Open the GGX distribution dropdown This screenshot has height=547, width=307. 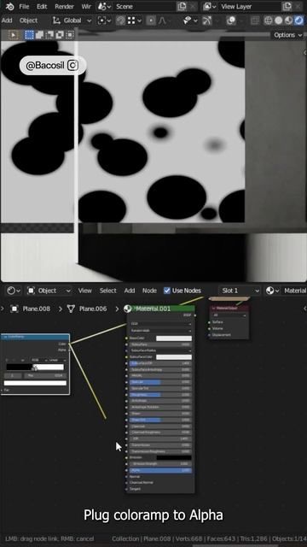click(160, 324)
